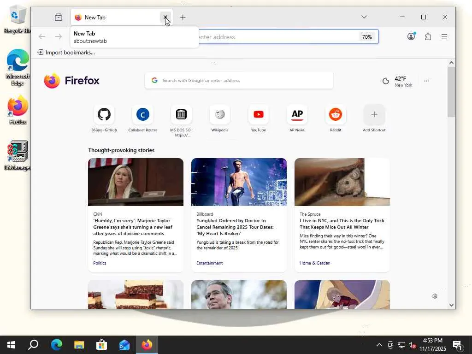This screenshot has width=472, height=354.
Task: Click the scrollbar down arrow
Action: (x=451, y=305)
